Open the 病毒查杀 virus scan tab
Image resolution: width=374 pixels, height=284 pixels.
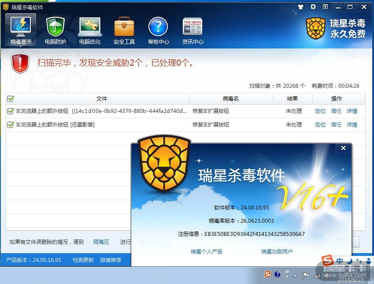pyautogui.click(x=21, y=30)
